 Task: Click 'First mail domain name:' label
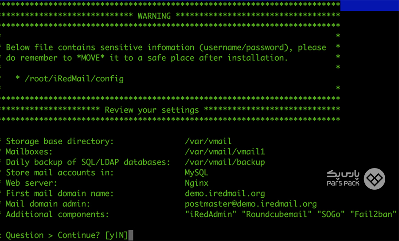[60, 194]
